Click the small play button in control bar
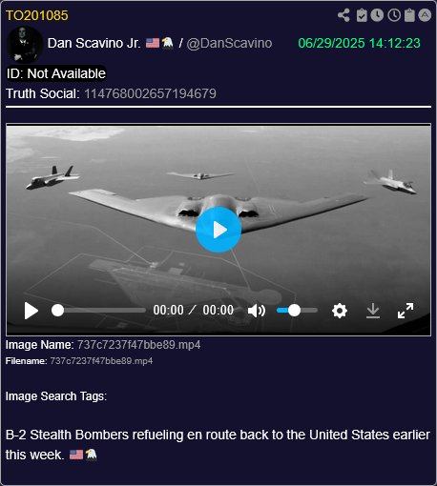The height and width of the screenshot is (486, 437). pos(31,311)
